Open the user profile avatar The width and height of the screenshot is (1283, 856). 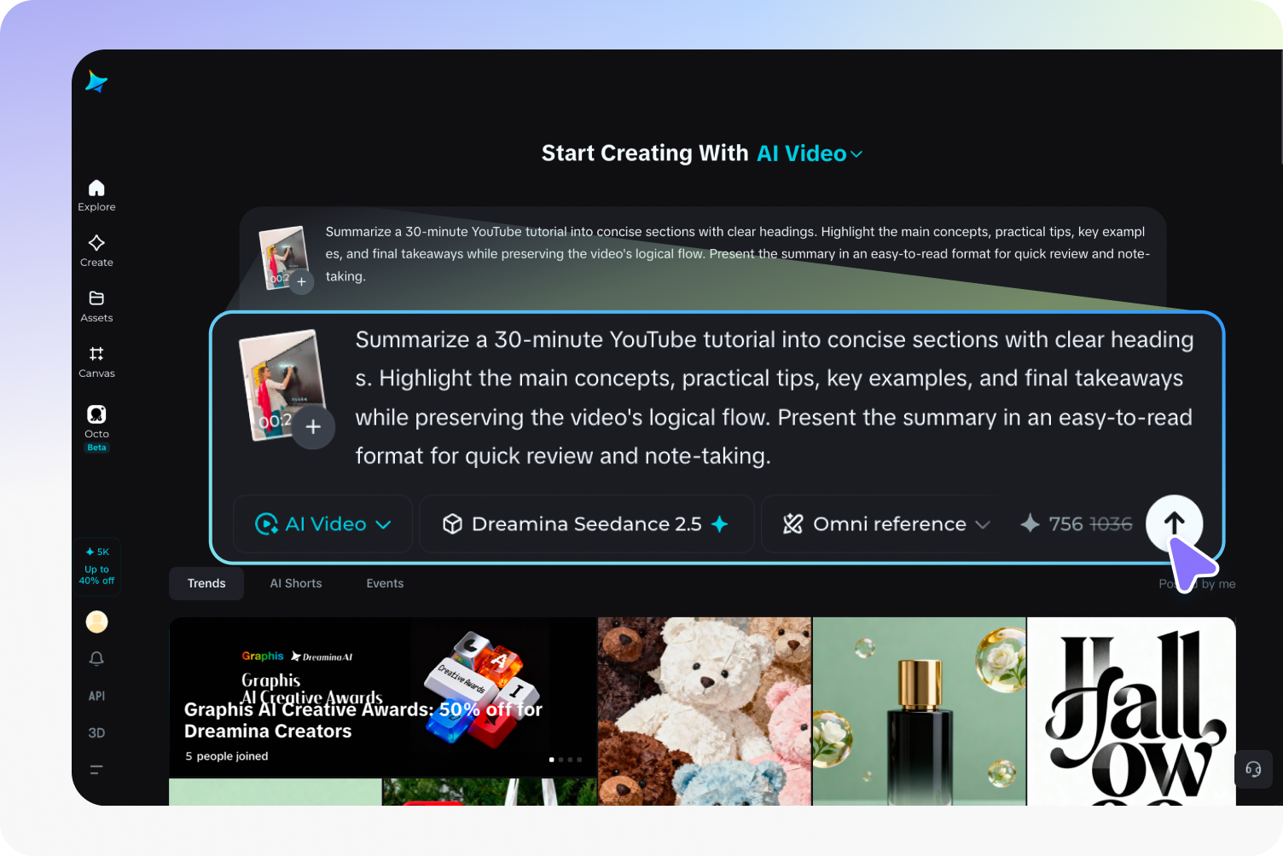click(x=96, y=622)
